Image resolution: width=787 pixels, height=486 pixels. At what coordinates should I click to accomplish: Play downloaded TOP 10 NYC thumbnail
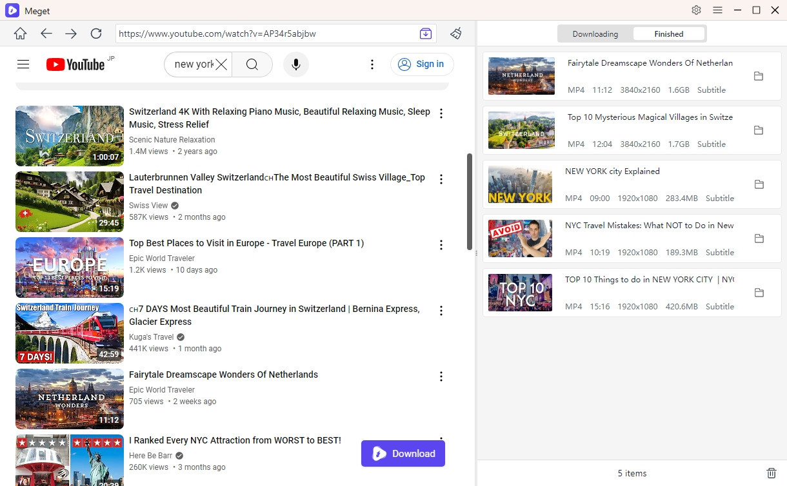click(521, 293)
